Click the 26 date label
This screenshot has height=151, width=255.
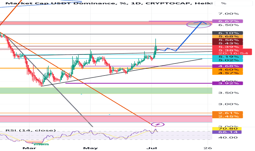pos(208,148)
